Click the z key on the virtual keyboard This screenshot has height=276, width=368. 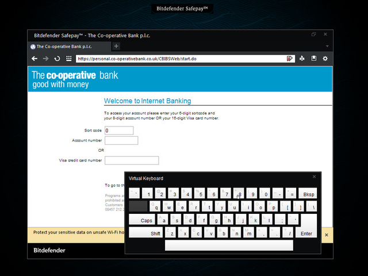tap(170, 232)
